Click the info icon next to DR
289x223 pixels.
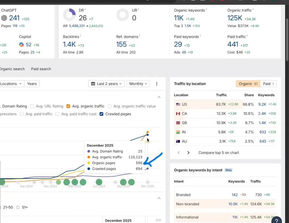pyautogui.click(x=85, y=10)
